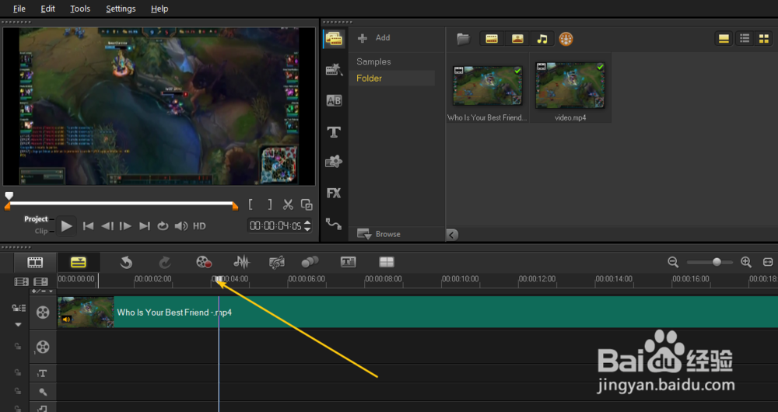
Task: Collapse the library panel arrow
Action: (x=452, y=235)
